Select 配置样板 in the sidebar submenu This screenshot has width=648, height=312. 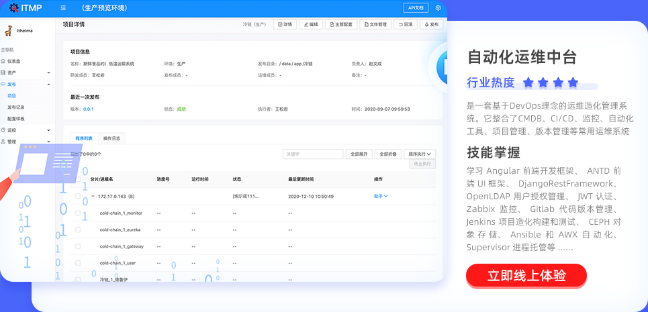pyautogui.click(x=16, y=119)
